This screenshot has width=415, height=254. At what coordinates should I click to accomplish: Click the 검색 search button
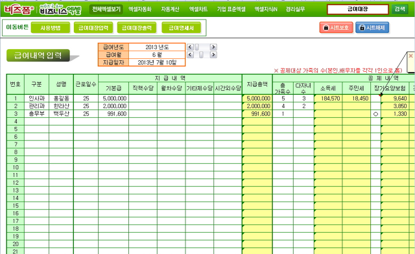[x=399, y=9]
